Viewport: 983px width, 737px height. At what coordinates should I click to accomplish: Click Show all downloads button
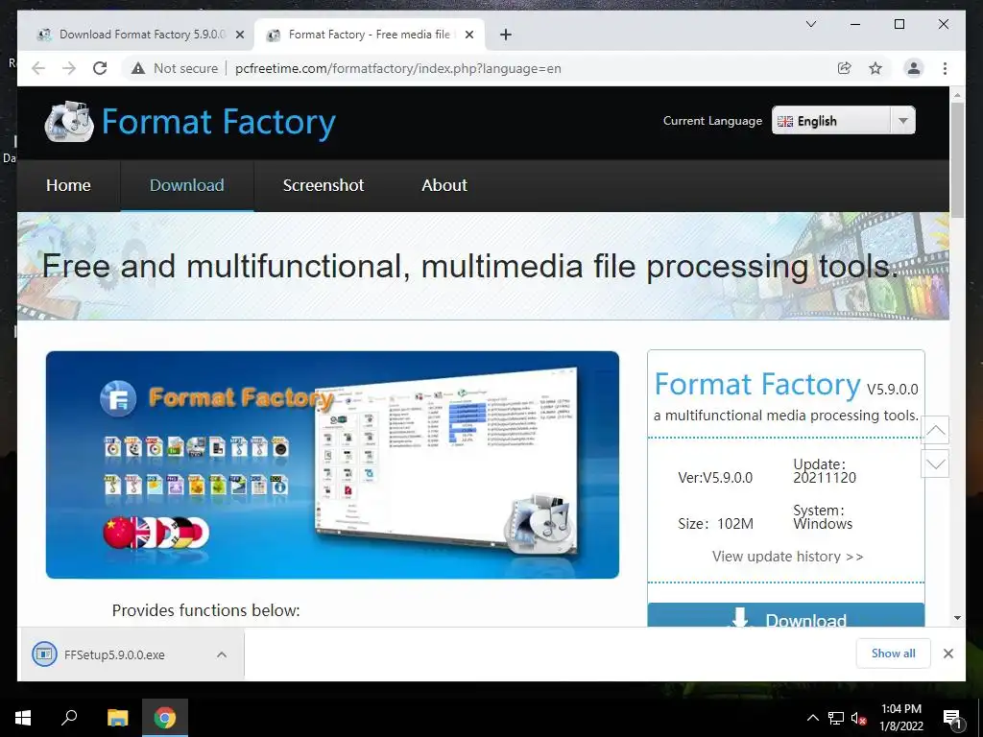tap(894, 654)
